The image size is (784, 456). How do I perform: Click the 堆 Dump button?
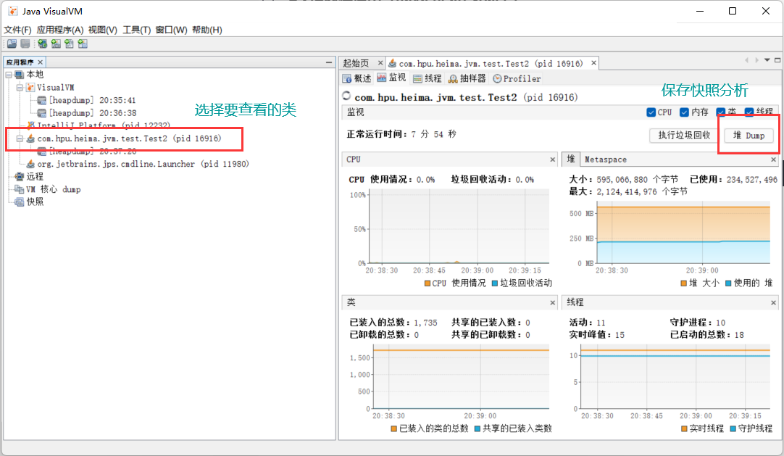click(748, 136)
